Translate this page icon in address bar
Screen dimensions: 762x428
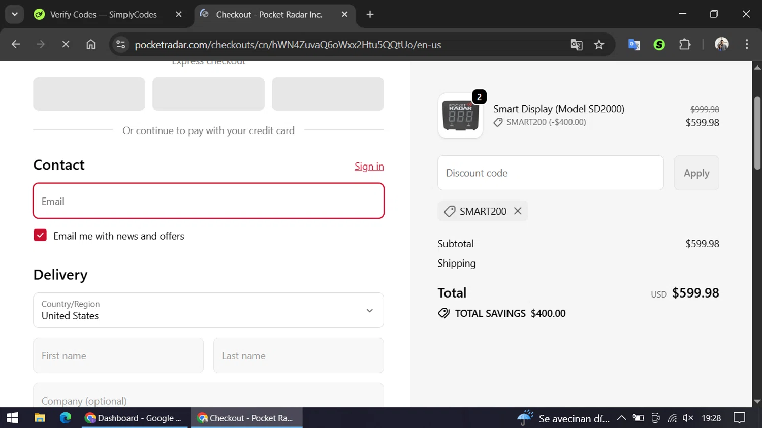click(577, 45)
